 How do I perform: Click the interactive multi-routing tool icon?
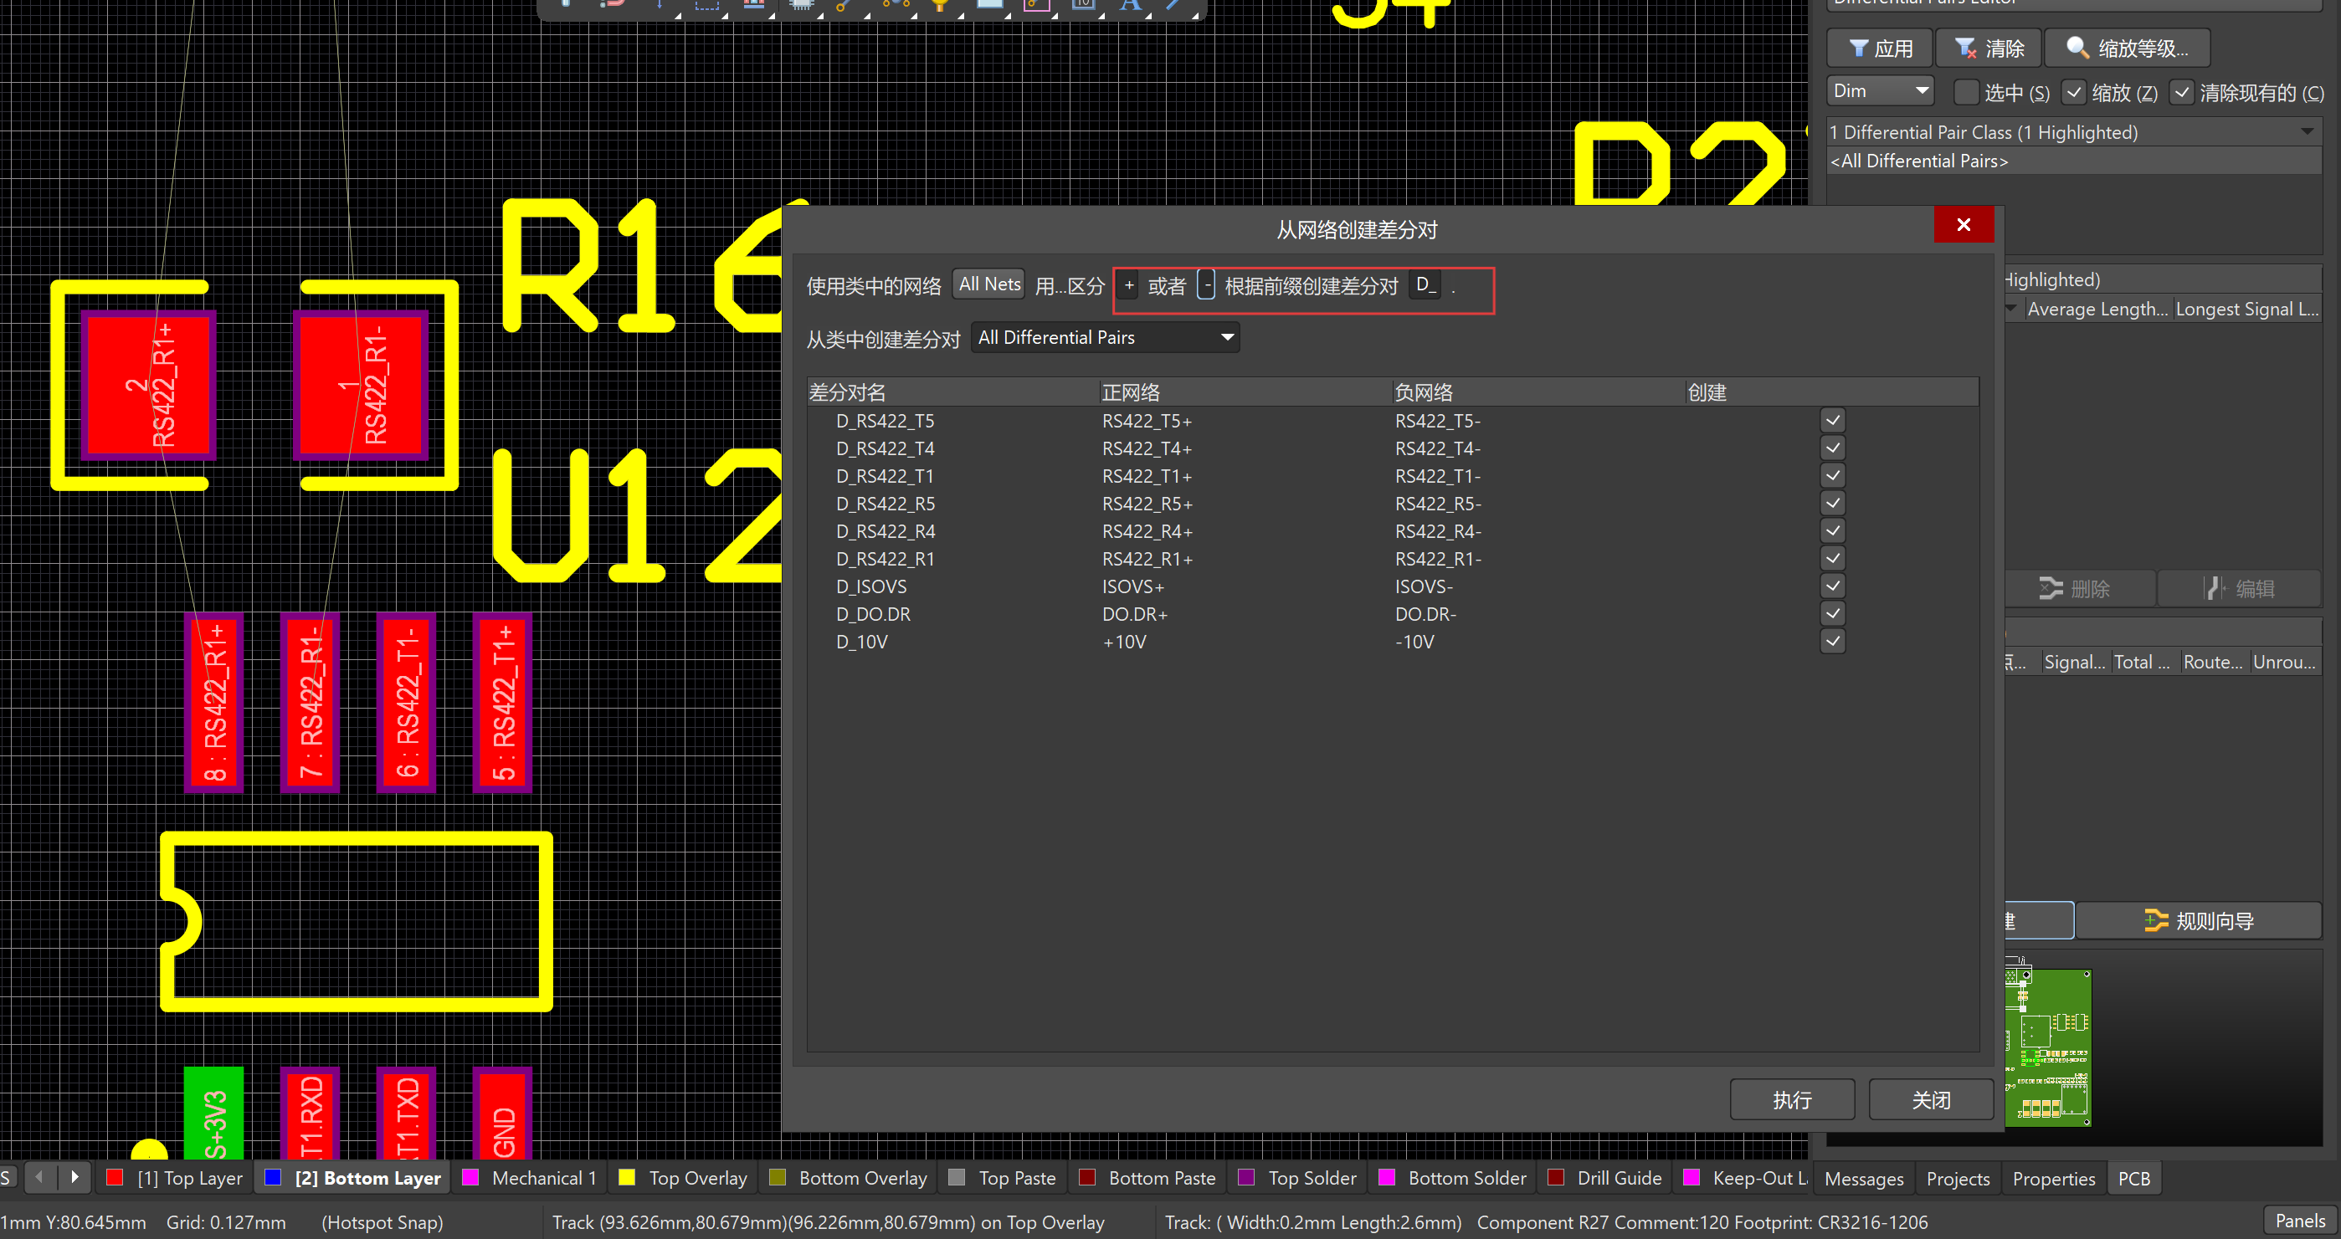point(896,6)
